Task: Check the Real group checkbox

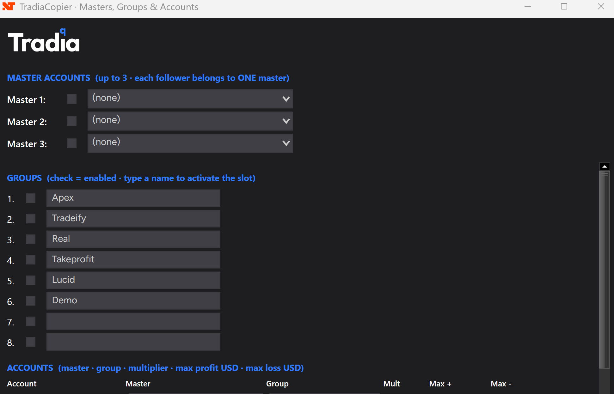Action: tap(31, 239)
